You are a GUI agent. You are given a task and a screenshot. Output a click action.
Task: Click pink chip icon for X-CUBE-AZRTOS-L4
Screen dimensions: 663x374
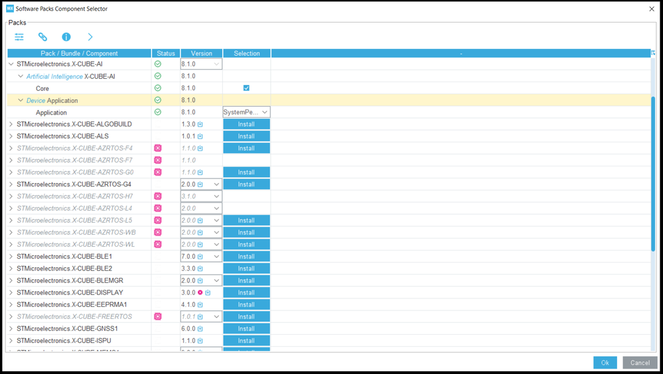point(158,208)
